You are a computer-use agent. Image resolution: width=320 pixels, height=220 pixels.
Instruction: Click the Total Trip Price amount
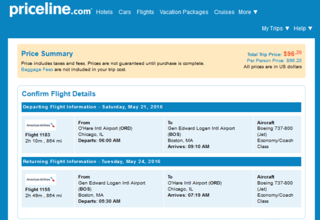click(293, 53)
